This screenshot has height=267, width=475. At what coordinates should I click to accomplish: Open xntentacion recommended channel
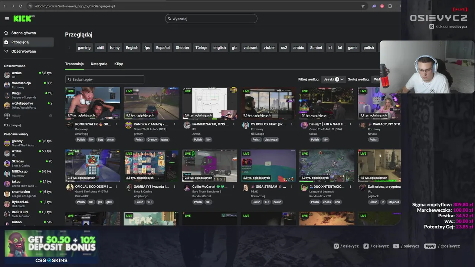pyautogui.click(x=28, y=194)
